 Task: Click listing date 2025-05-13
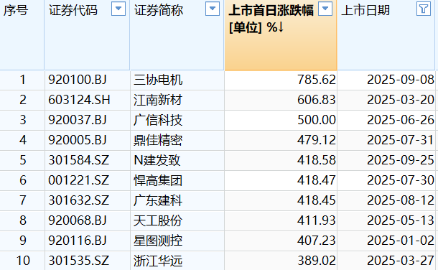pyautogui.click(x=401, y=220)
